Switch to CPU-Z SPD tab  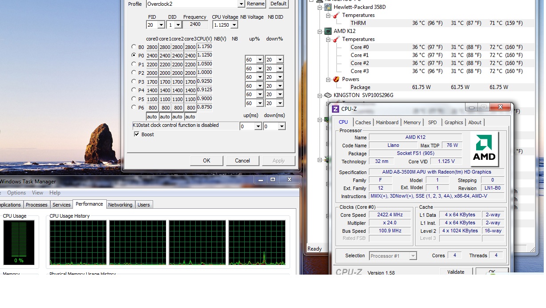coord(433,122)
